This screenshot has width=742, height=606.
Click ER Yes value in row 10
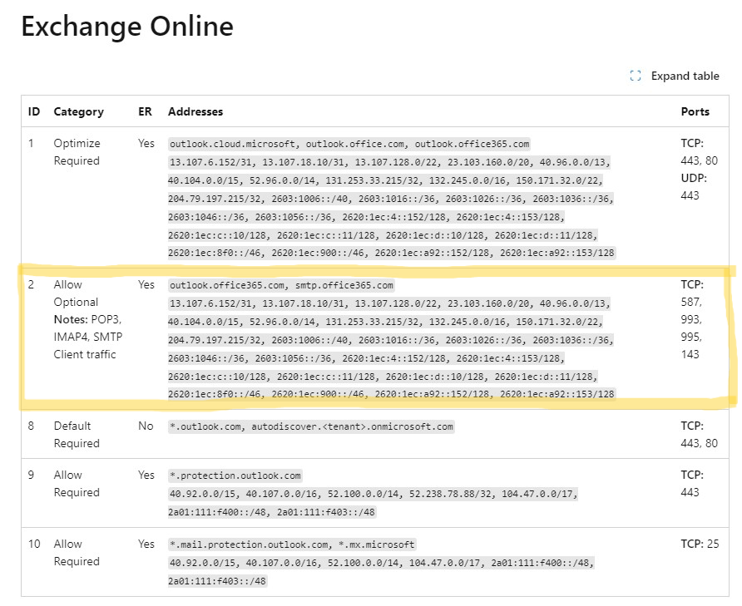(146, 544)
